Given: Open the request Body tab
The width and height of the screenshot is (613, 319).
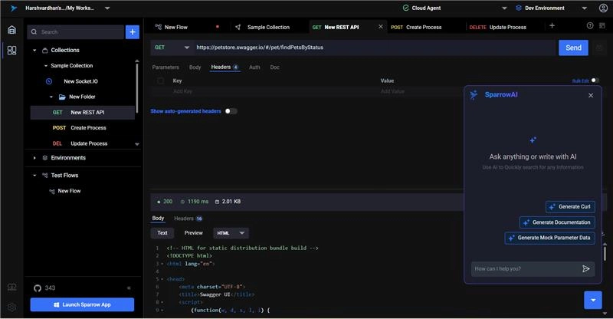Looking at the screenshot, I should [195, 67].
